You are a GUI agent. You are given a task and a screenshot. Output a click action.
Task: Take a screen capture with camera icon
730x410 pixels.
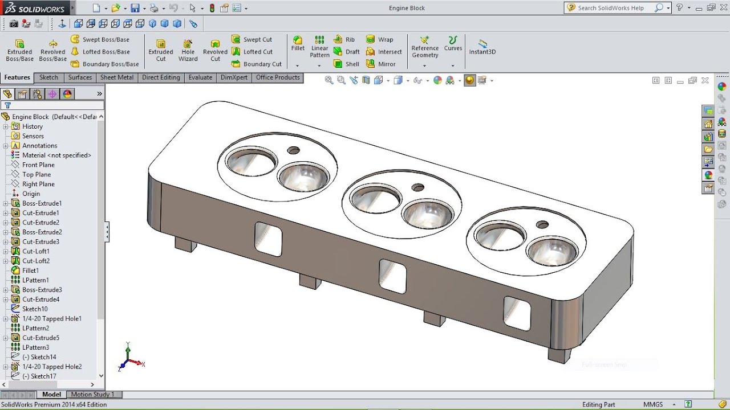14,23
